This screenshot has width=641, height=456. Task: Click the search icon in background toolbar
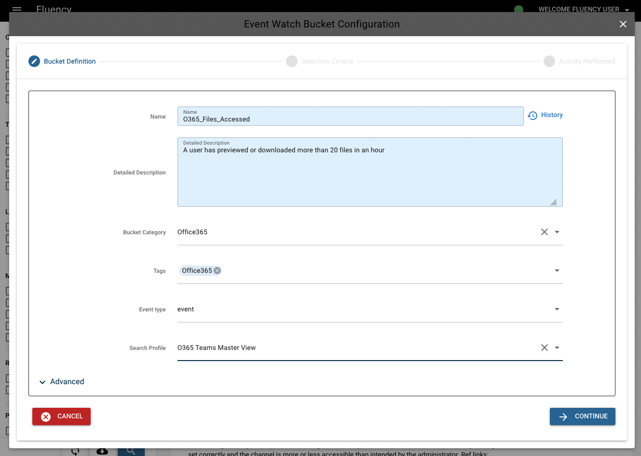coord(131,451)
